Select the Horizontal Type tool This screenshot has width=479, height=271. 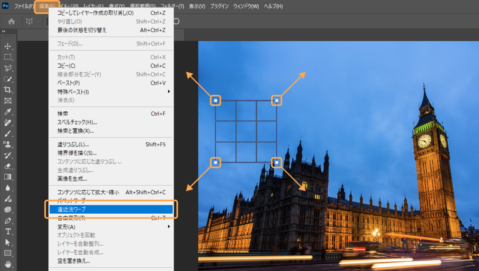click(x=8, y=232)
